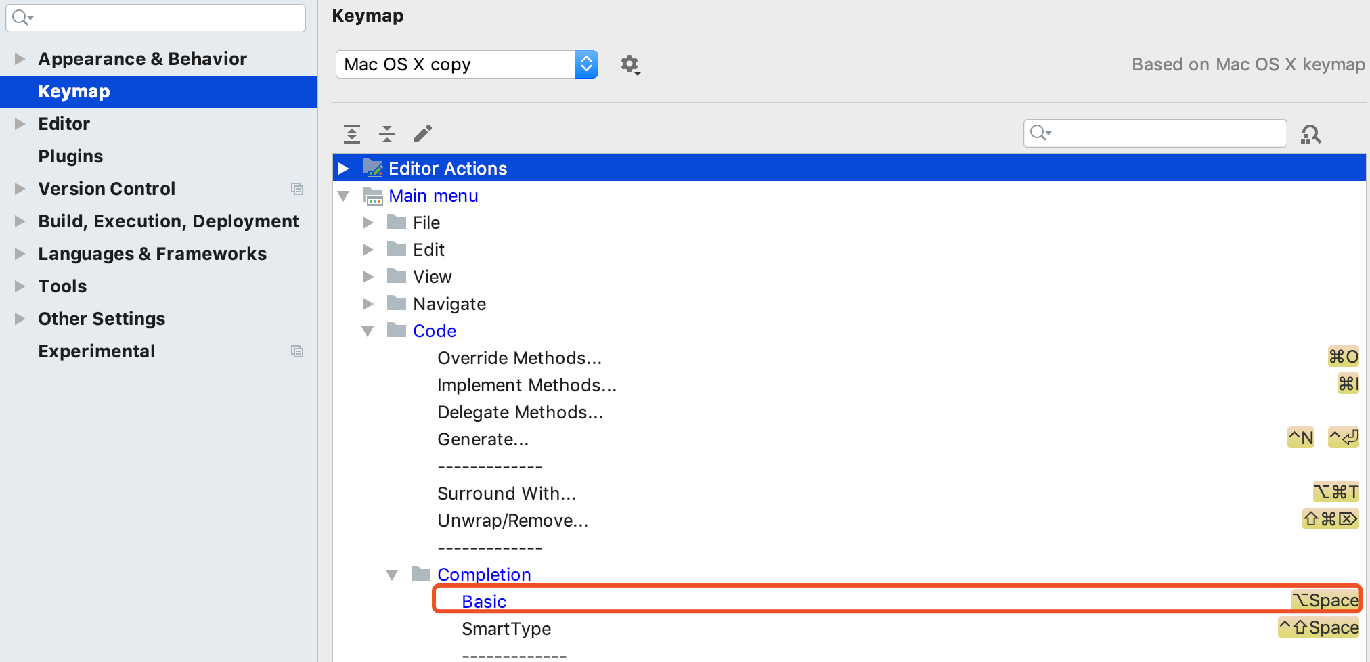The height and width of the screenshot is (662, 1370).
Task: Click the Completion folder icon
Action: [x=421, y=574]
